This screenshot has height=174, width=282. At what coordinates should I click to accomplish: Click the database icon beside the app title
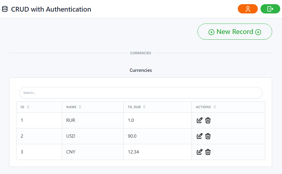tap(5, 9)
